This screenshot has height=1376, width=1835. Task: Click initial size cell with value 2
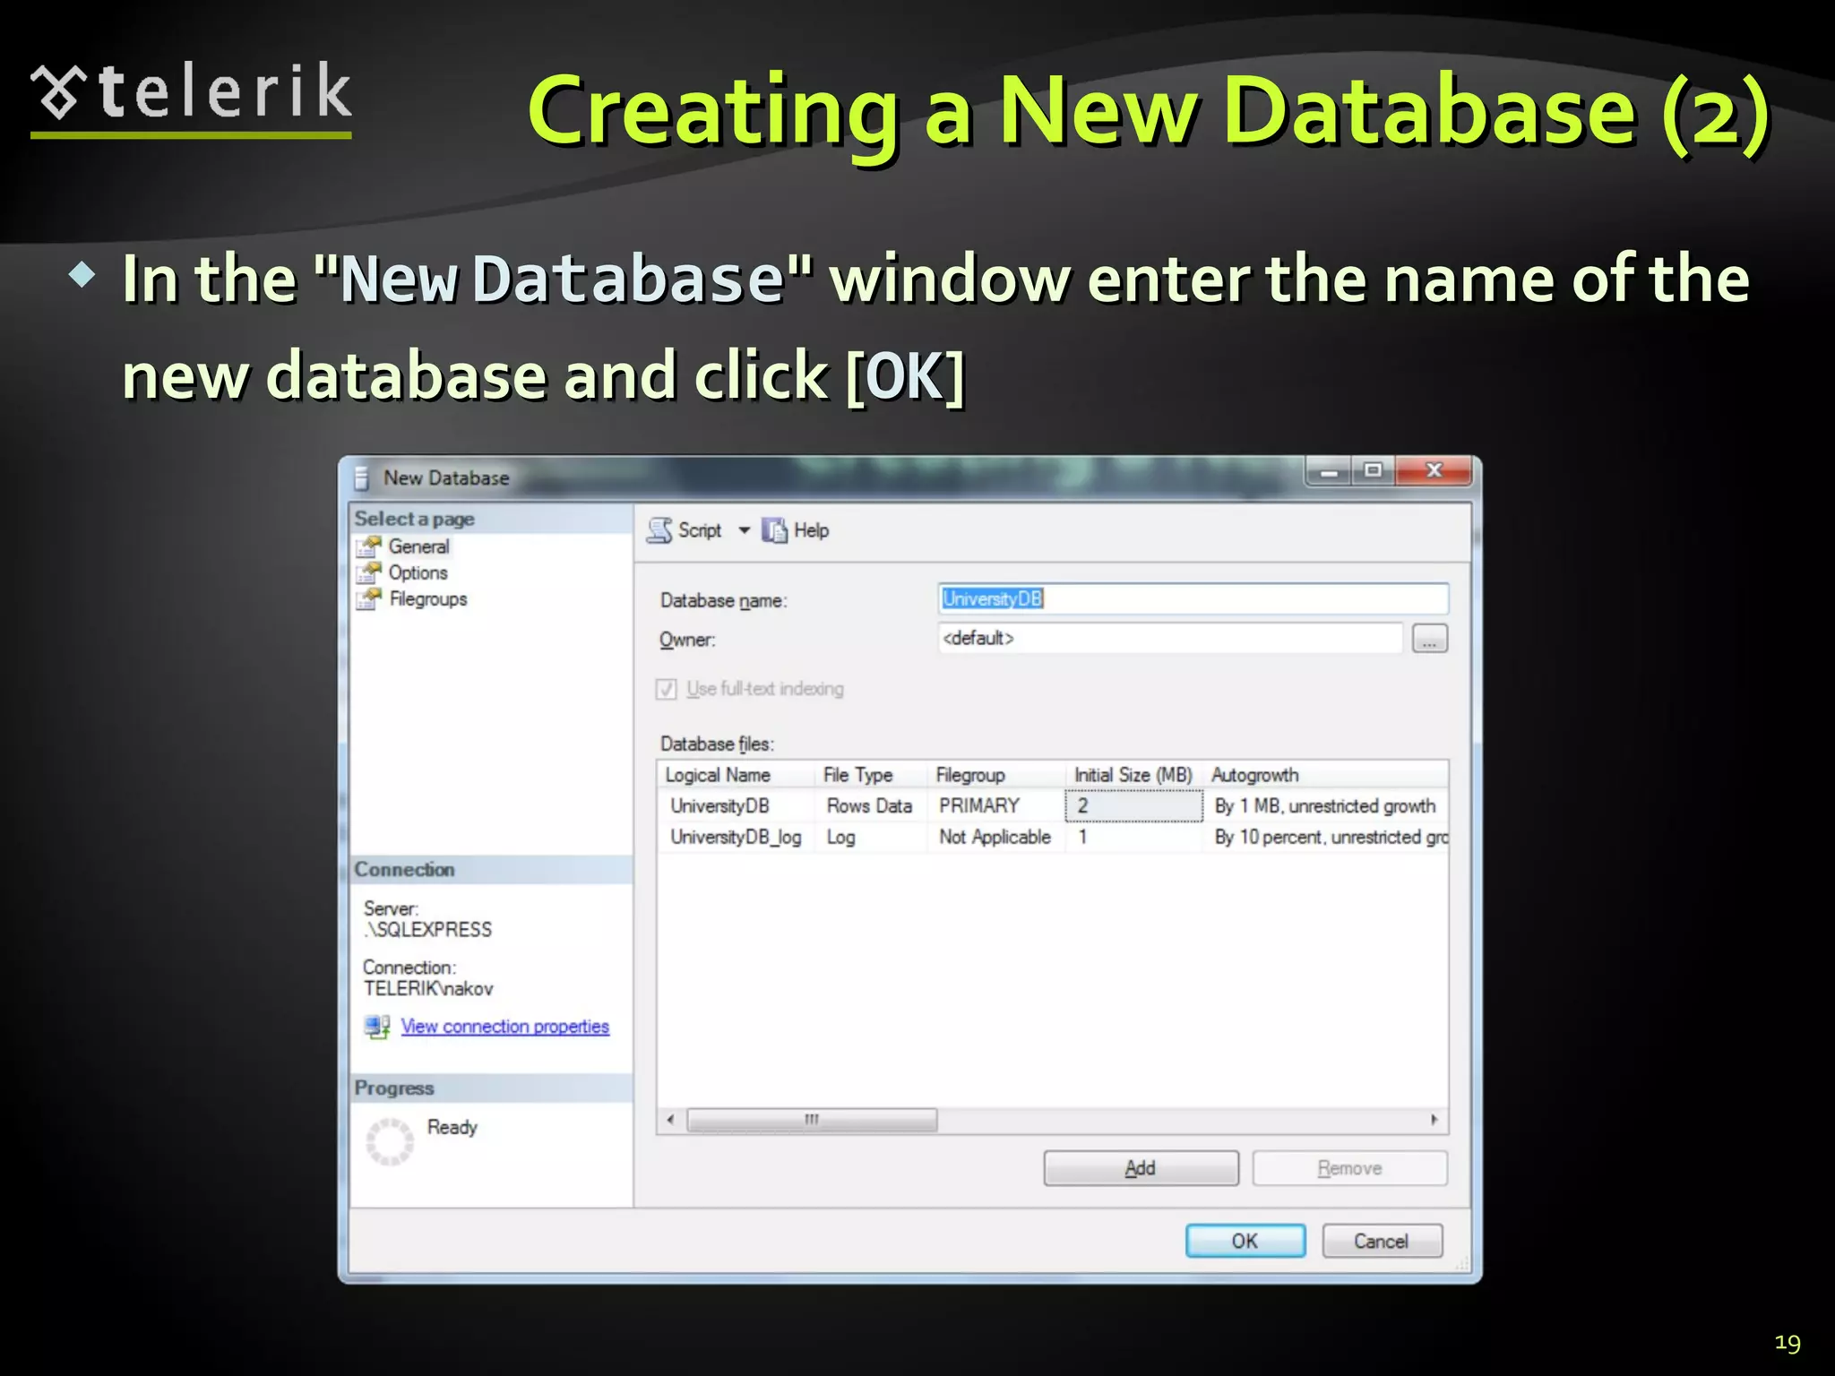tap(1133, 805)
